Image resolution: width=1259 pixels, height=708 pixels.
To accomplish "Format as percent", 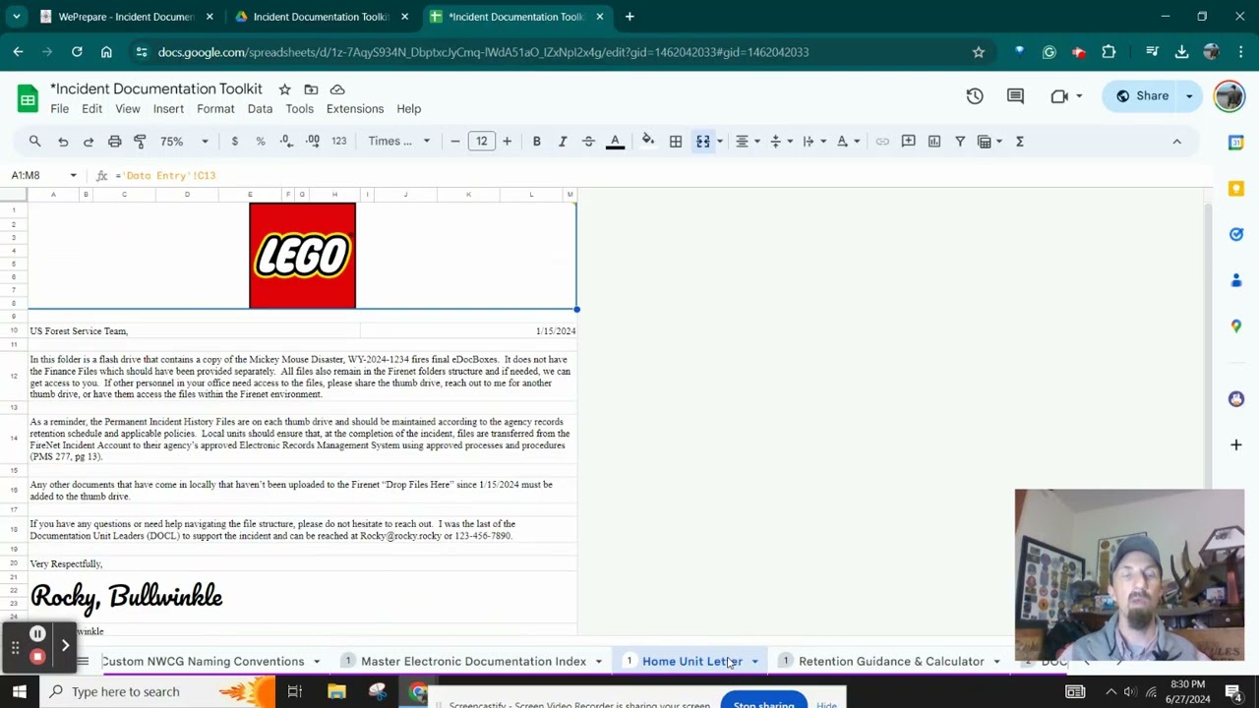I will click(261, 142).
